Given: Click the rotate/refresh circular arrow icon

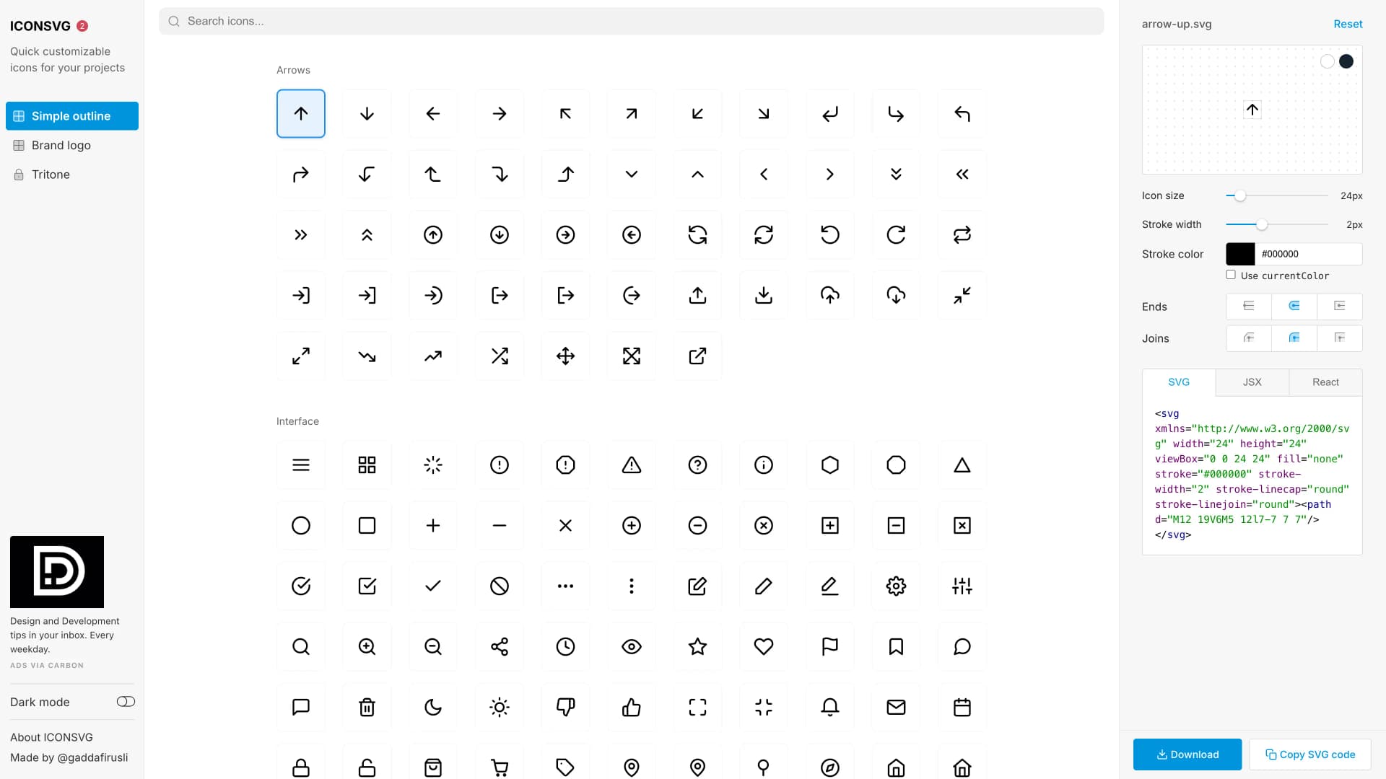Looking at the screenshot, I should pos(895,235).
